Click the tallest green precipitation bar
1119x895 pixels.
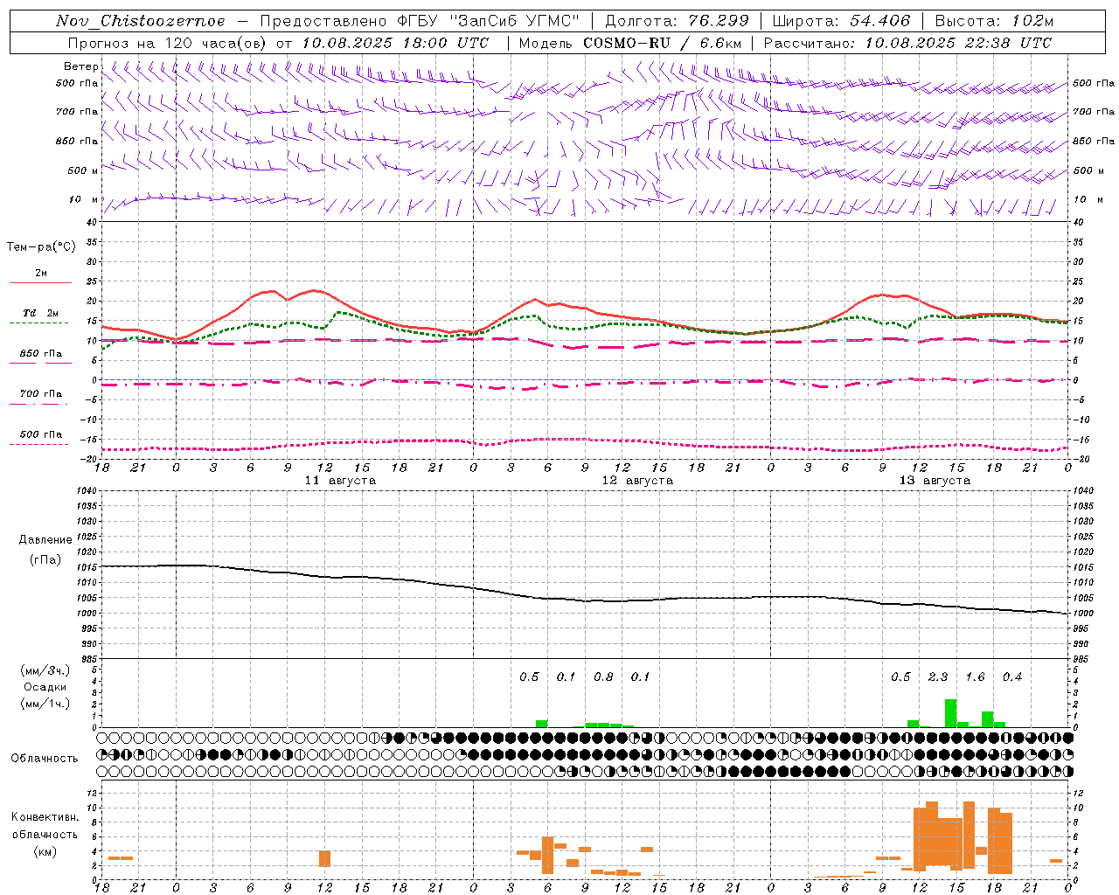[x=950, y=713]
